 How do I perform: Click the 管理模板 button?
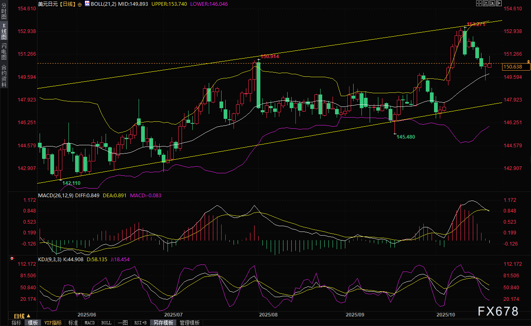click(190, 323)
